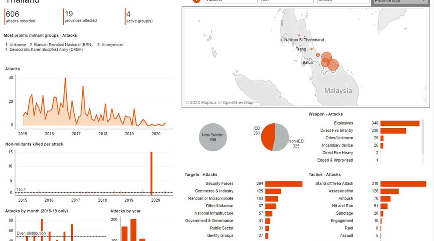Select the Explosives bar in Weapon chart
The height and width of the screenshot is (241, 434).
(x=400, y=123)
